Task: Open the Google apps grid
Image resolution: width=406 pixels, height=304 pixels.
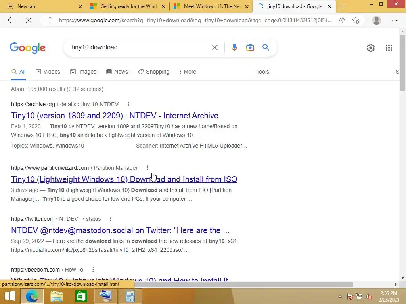Action: point(389,48)
